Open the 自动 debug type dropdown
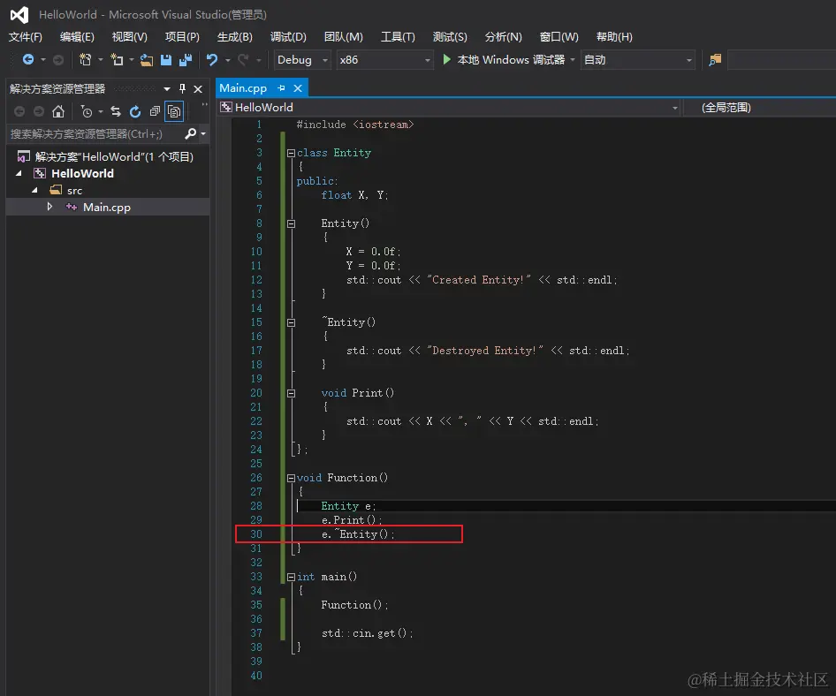Viewport: 836px width, 696px height. pyautogui.click(x=638, y=60)
